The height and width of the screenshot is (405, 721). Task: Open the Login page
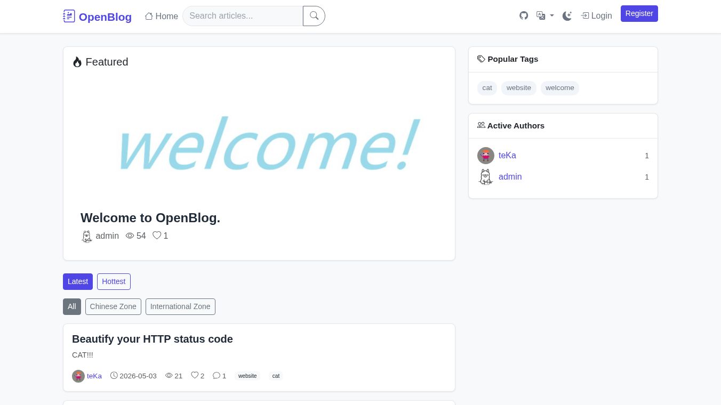pyautogui.click(x=596, y=16)
